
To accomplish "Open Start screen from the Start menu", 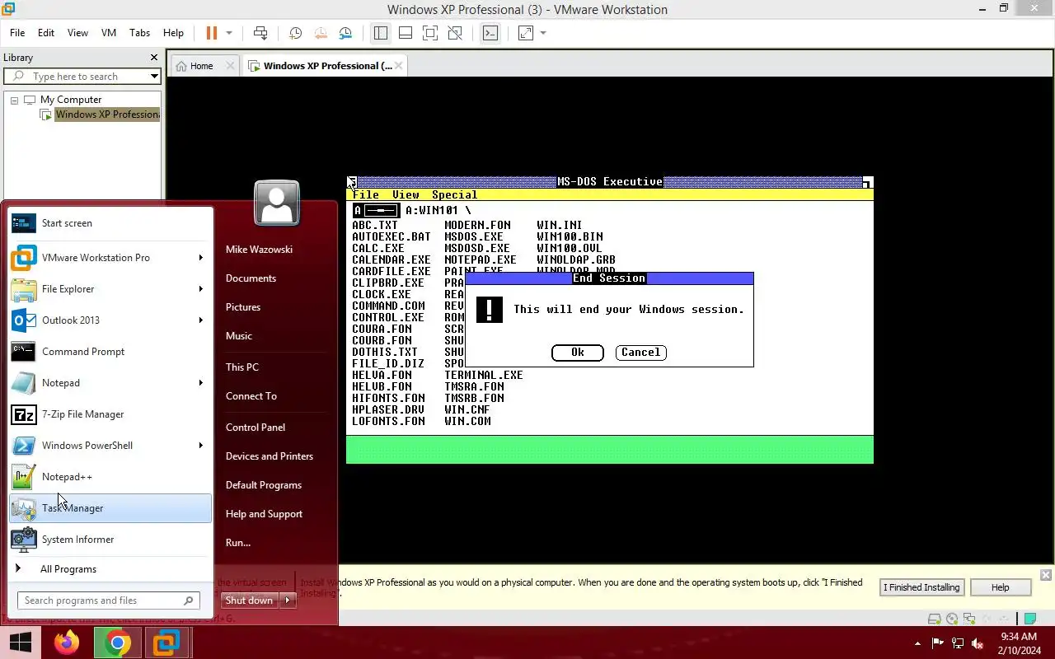I will 110,223.
